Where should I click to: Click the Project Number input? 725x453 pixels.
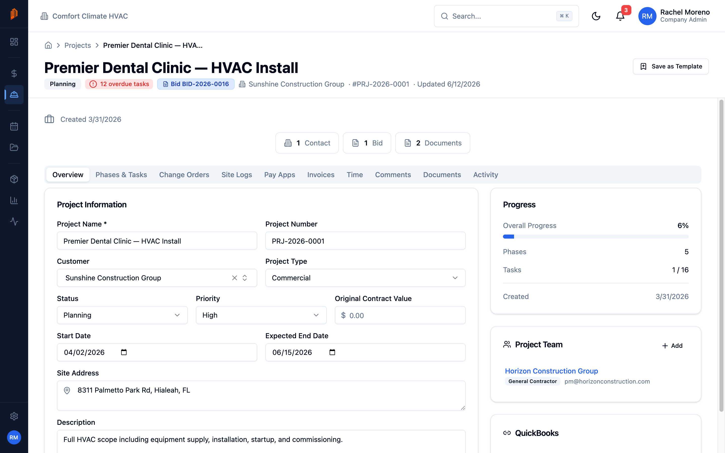(x=365, y=241)
